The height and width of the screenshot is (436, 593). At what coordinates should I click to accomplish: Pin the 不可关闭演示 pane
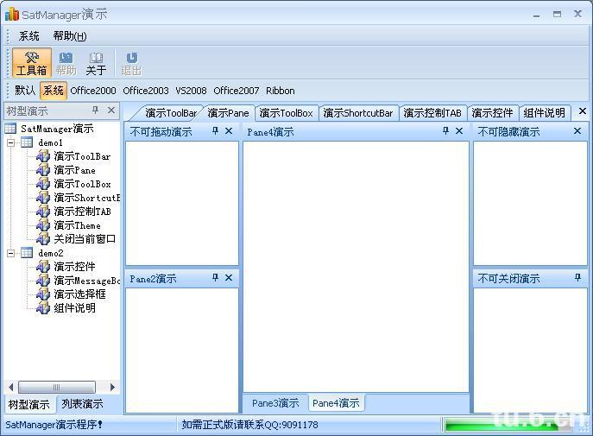click(577, 277)
